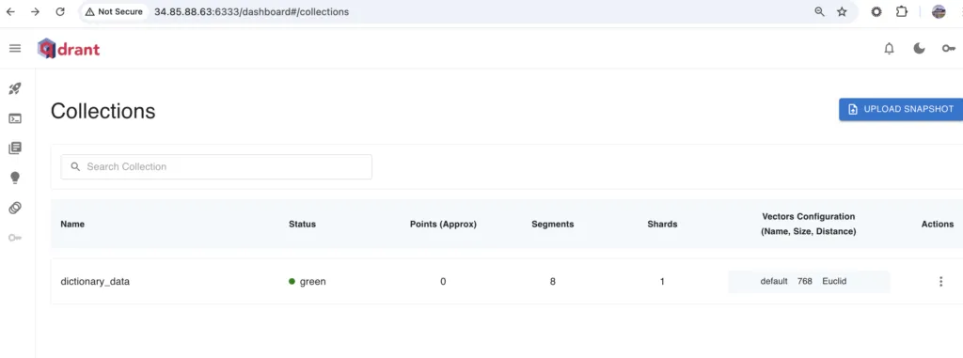The image size is (963, 358).
Task: Click the Segments column header
Action: pos(553,225)
